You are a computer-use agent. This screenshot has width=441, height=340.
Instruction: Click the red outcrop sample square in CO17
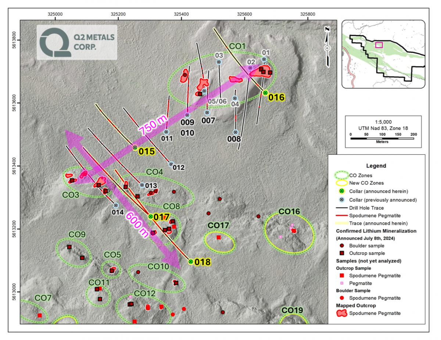click(x=219, y=237)
